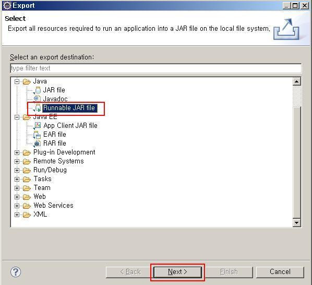The width and height of the screenshot is (312, 285).
Task: Select the XML label
Action: (x=40, y=215)
